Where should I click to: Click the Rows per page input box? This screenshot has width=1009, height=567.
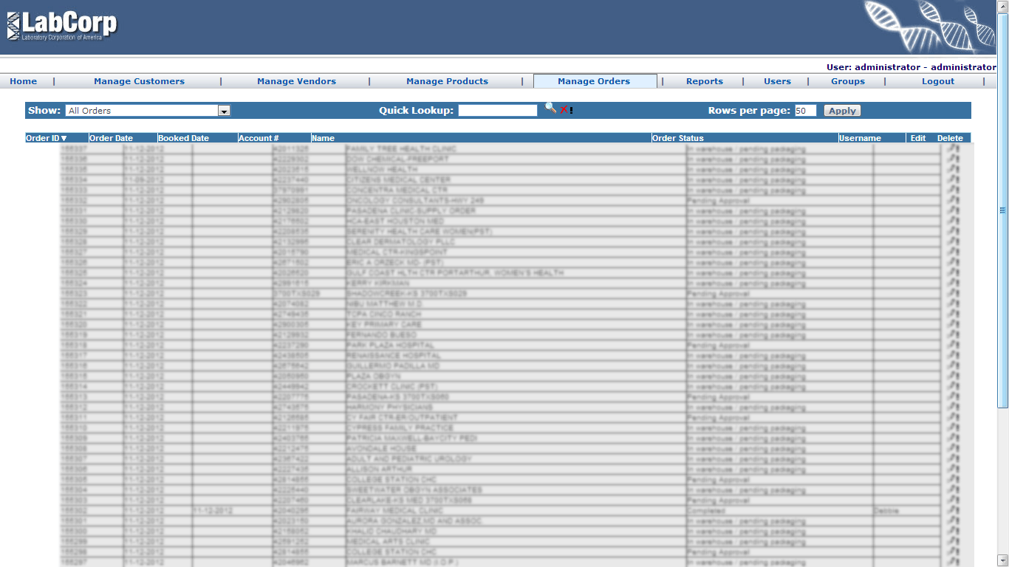point(804,111)
